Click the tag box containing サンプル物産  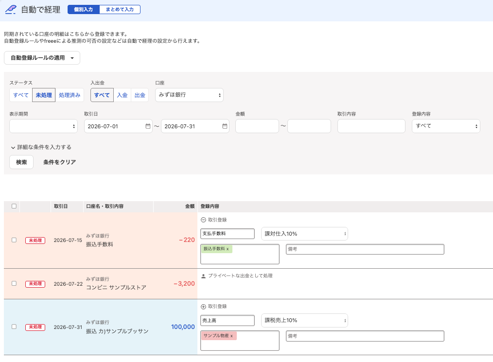(240, 341)
